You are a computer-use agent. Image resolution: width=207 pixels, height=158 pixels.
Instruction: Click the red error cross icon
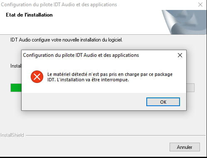[37, 77]
